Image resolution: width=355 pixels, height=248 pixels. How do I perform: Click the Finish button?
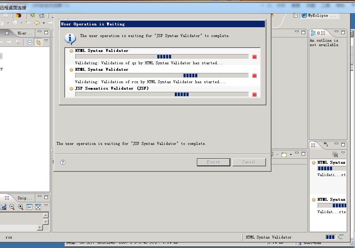point(213,162)
